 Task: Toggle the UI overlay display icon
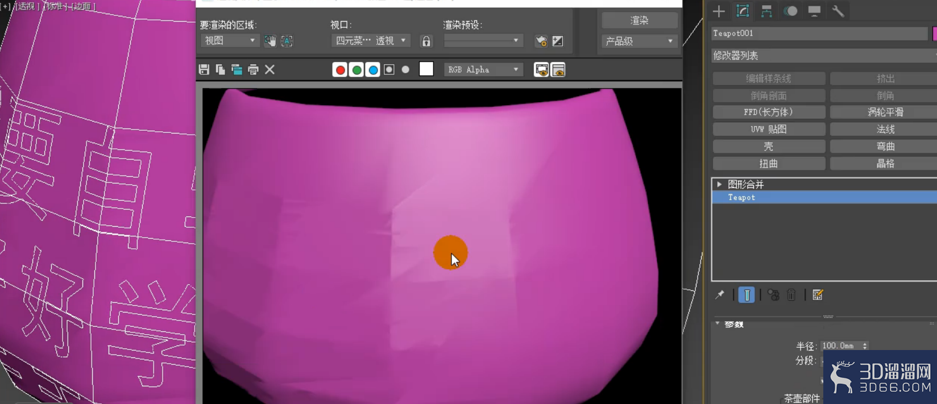541,69
